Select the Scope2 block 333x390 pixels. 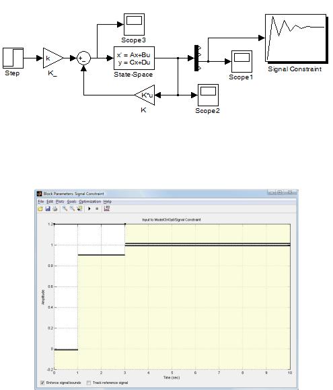[x=208, y=95]
